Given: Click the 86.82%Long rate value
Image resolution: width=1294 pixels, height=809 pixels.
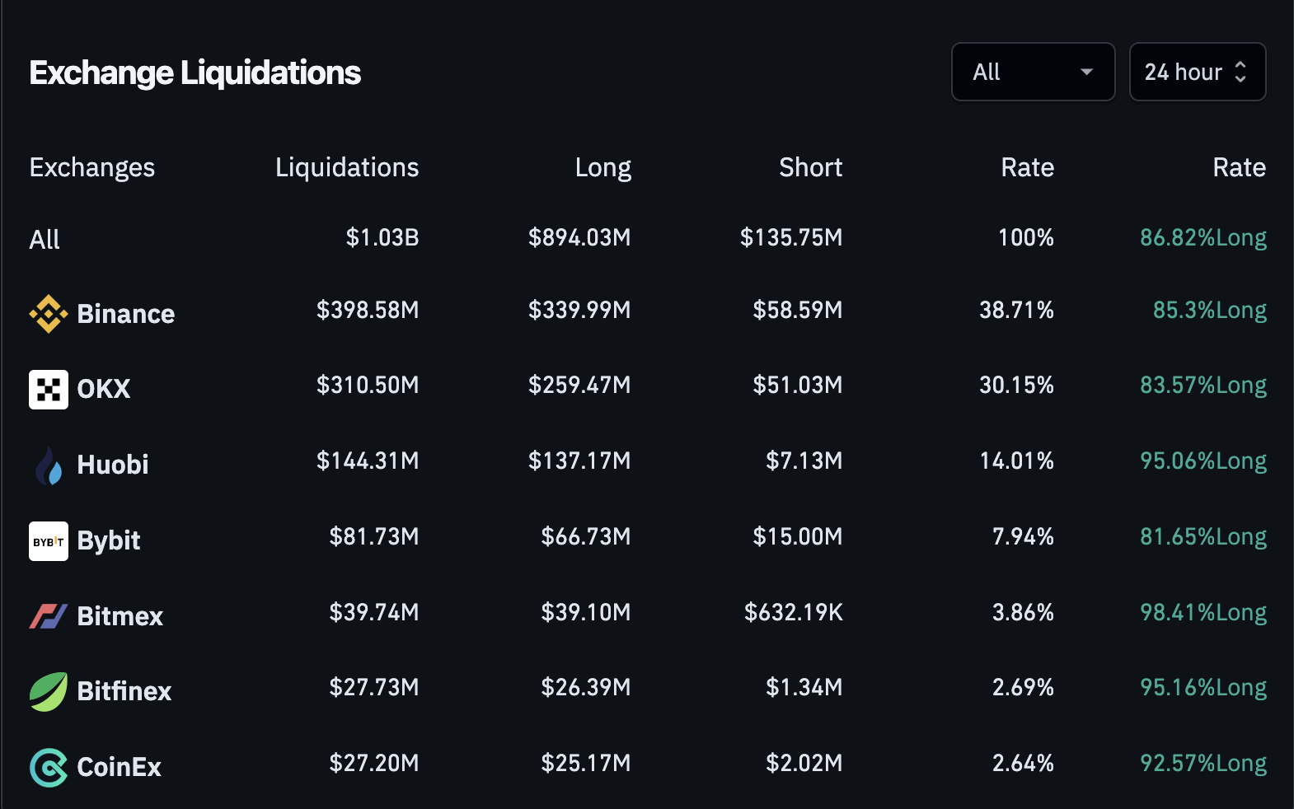Looking at the screenshot, I should 1203,238.
